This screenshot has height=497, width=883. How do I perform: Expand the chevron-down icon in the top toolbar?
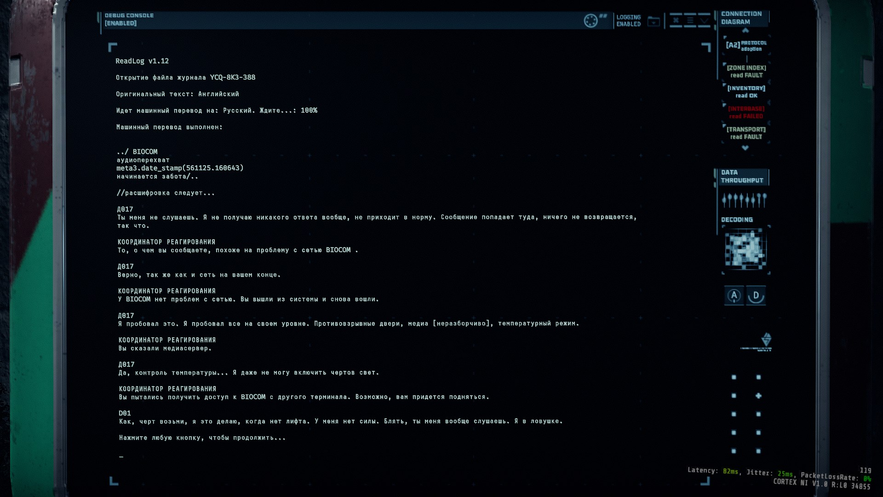click(705, 20)
